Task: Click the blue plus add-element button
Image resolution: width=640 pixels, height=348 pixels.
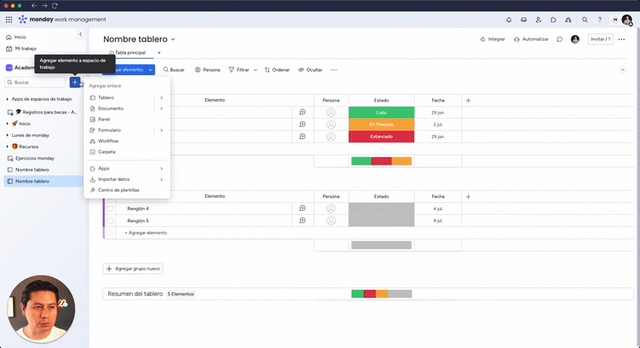Action: coord(75,83)
